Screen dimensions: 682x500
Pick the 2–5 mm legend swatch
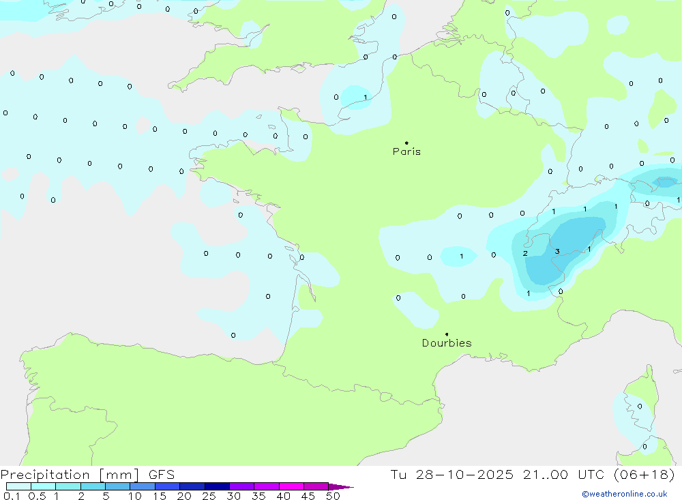click(x=93, y=486)
